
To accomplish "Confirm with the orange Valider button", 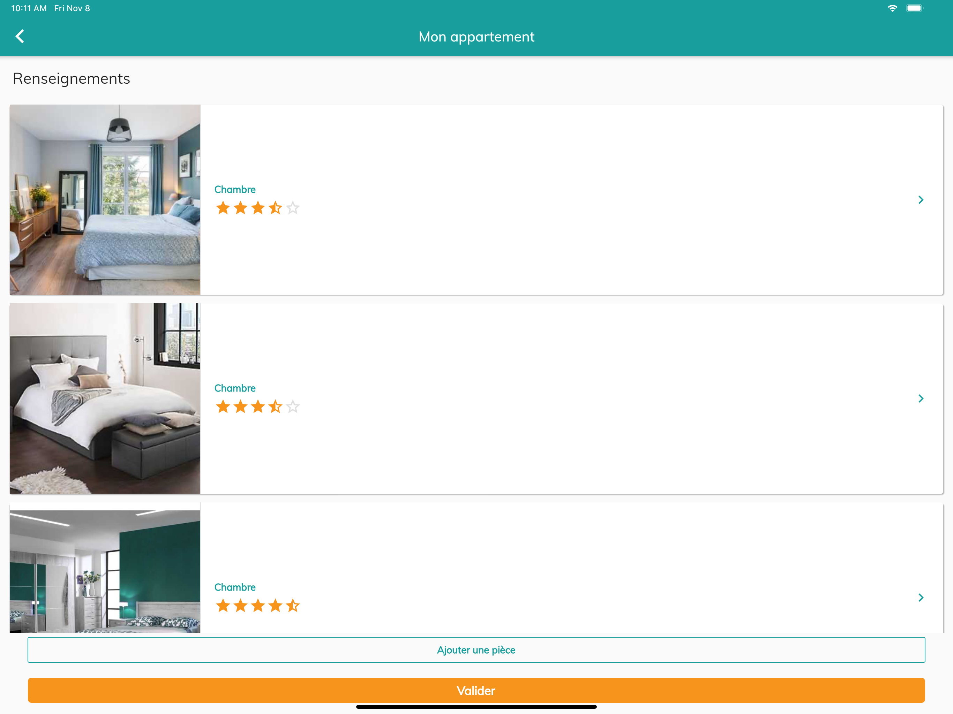I will point(476,690).
